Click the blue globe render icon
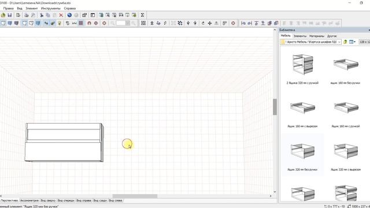This screenshot has height=208, width=370. click(69, 15)
